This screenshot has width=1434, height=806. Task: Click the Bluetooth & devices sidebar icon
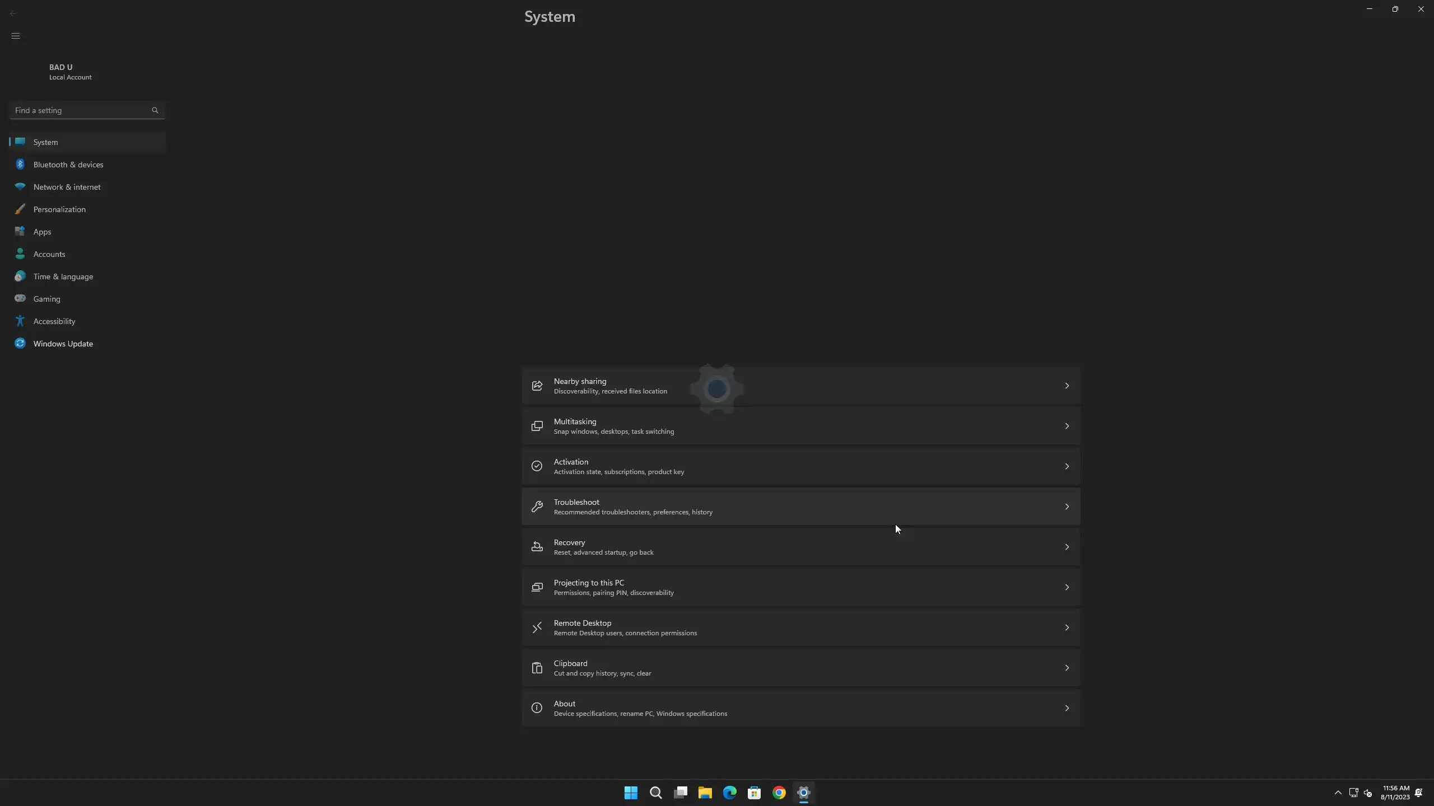pyautogui.click(x=20, y=164)
